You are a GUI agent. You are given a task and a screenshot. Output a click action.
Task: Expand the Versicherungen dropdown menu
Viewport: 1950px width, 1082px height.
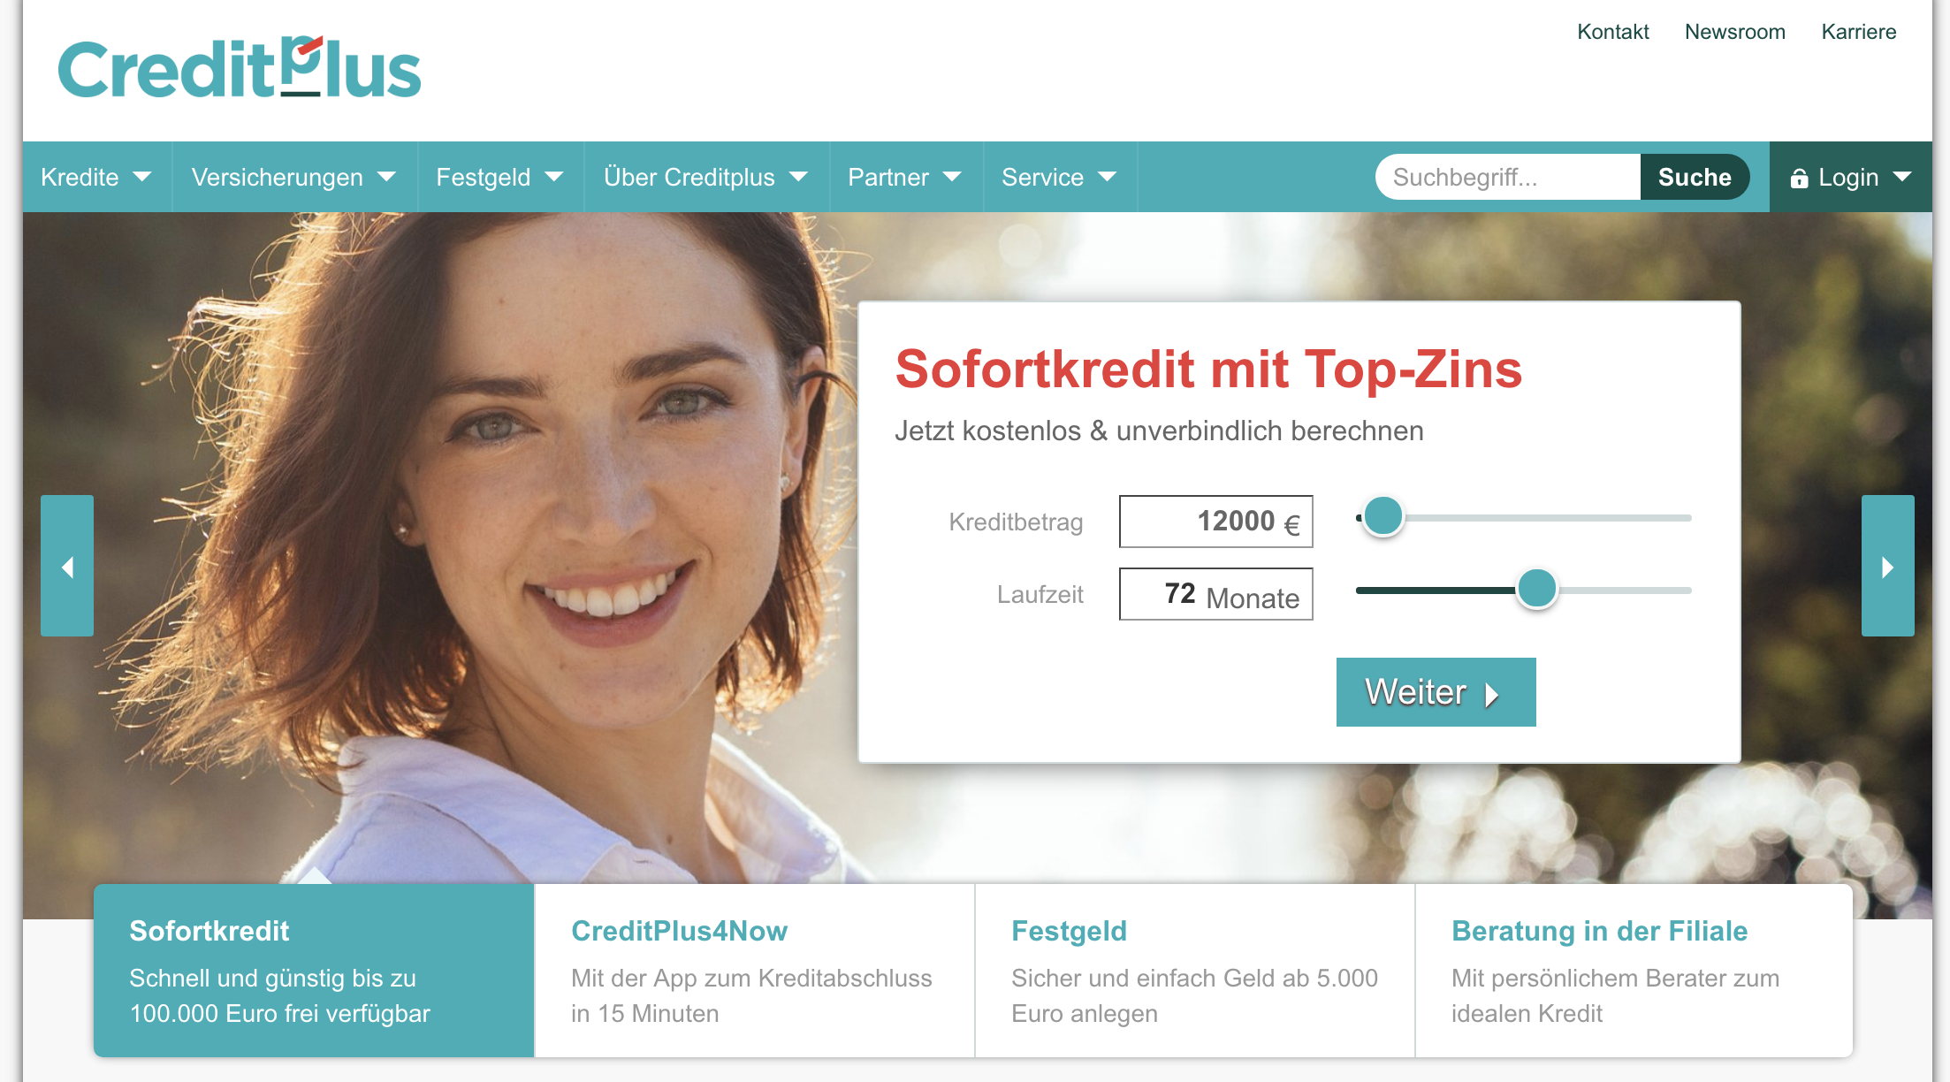pyautogui.click(x=294, y=176)
